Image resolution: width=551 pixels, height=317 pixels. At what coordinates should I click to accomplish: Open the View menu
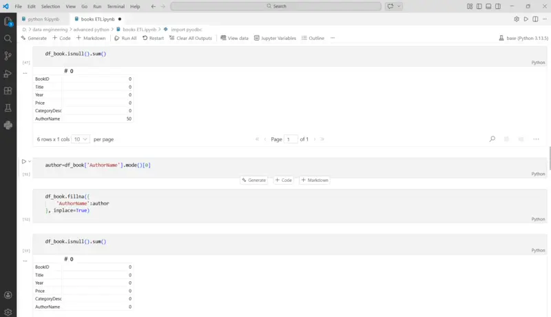(71, 6)
